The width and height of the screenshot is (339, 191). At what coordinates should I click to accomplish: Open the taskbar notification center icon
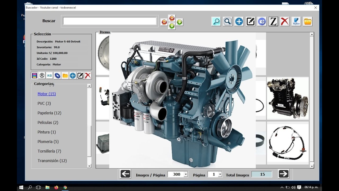pyautogui.click(x=299, y=187)
